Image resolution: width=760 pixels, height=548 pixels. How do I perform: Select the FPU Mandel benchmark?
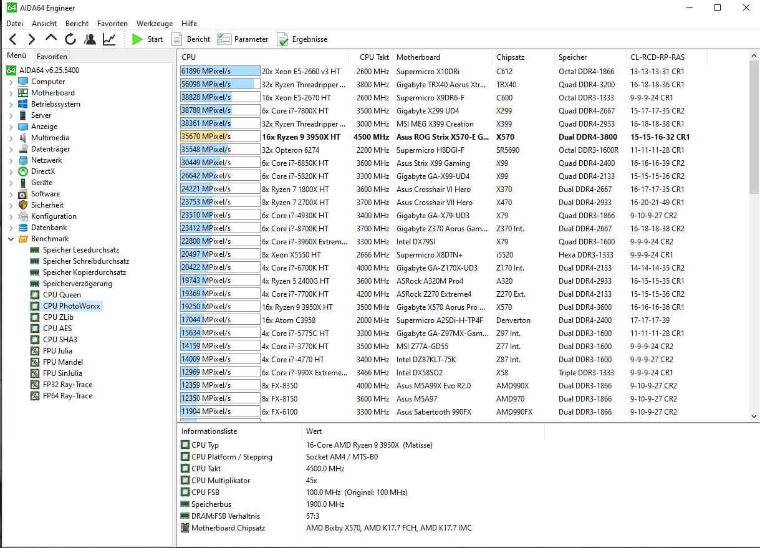pyautogui.click(x=63, y=362)
